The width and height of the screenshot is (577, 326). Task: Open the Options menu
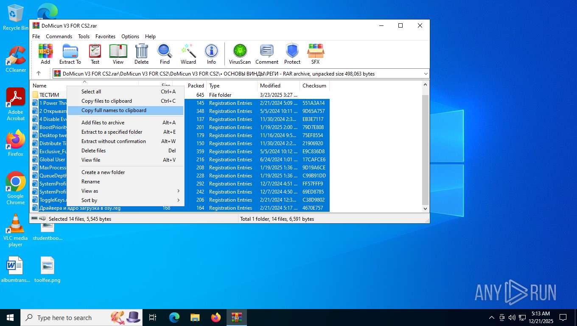pyautogui.click(x=130, y=37)
